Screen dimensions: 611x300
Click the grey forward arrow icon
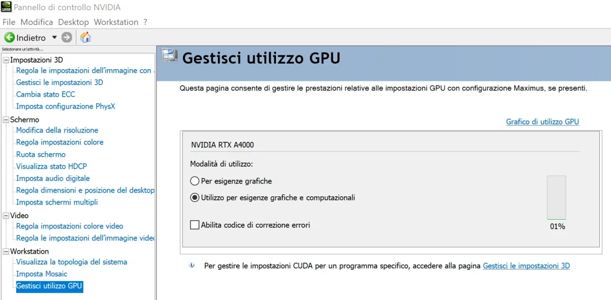(67, 38)
